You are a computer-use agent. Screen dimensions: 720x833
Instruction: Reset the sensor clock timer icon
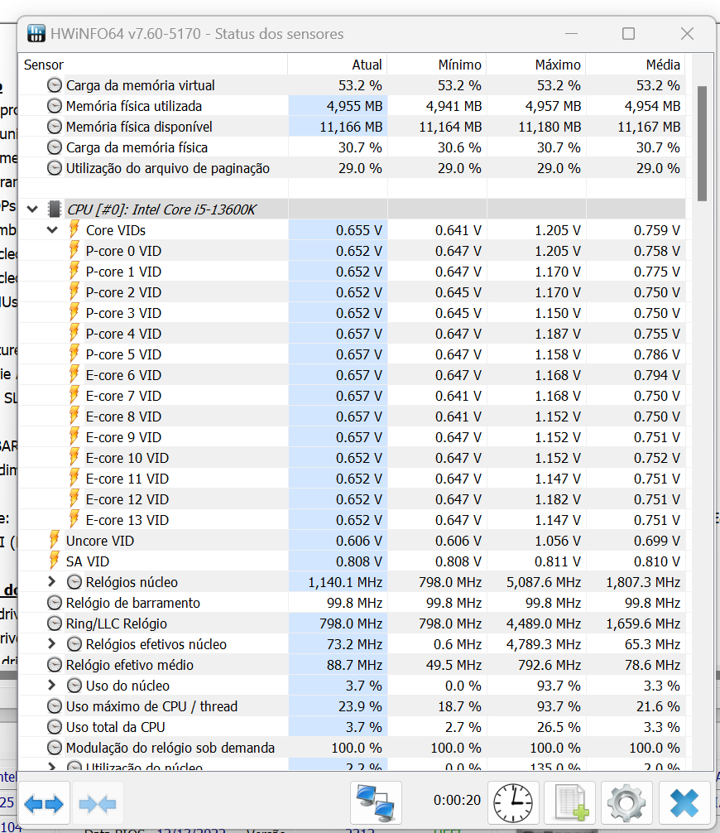pyautogui.click(x=512, y=802)
